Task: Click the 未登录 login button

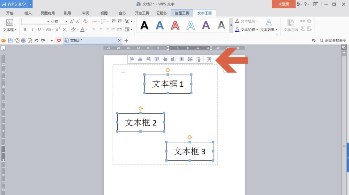Action: point(283,4)
